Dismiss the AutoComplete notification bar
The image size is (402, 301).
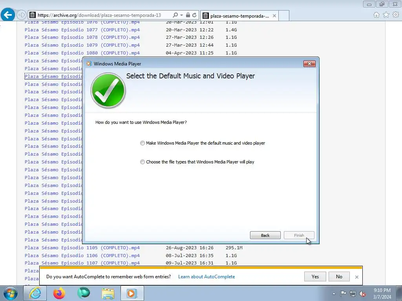[356, 277]
